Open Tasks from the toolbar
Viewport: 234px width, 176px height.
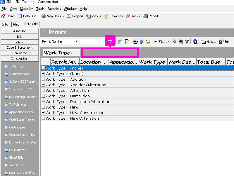(x=133, y=16)
